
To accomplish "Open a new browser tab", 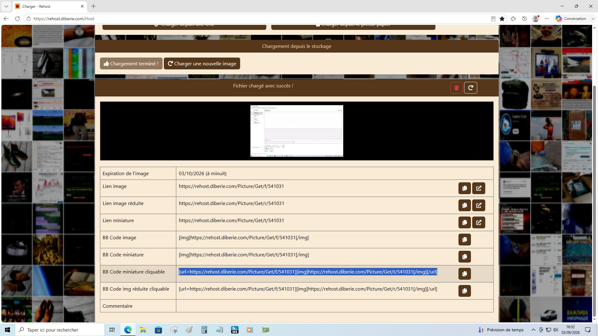I will click(x=93, y=6).
